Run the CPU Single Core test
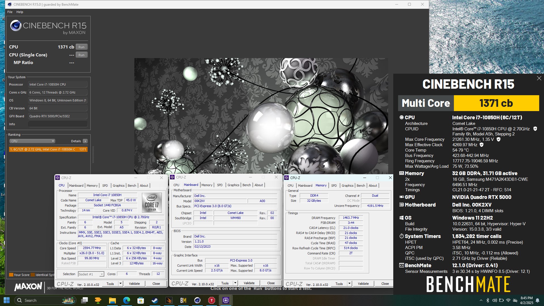 point(81,55)
